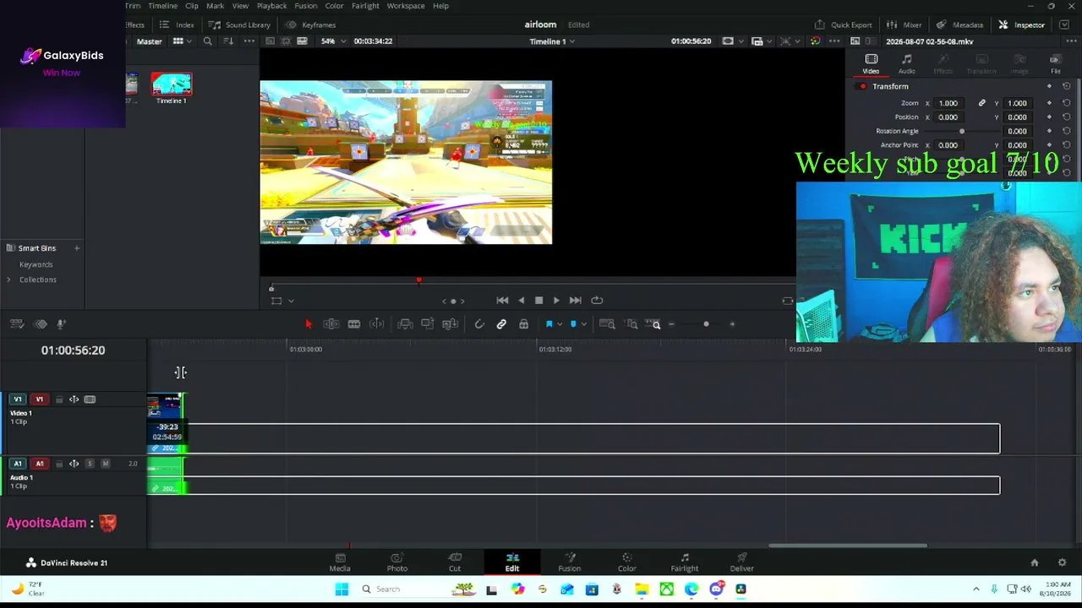This screenshot has height=608, width=1082.
Task: Switch to the Fairlight page
Action: 685,562
